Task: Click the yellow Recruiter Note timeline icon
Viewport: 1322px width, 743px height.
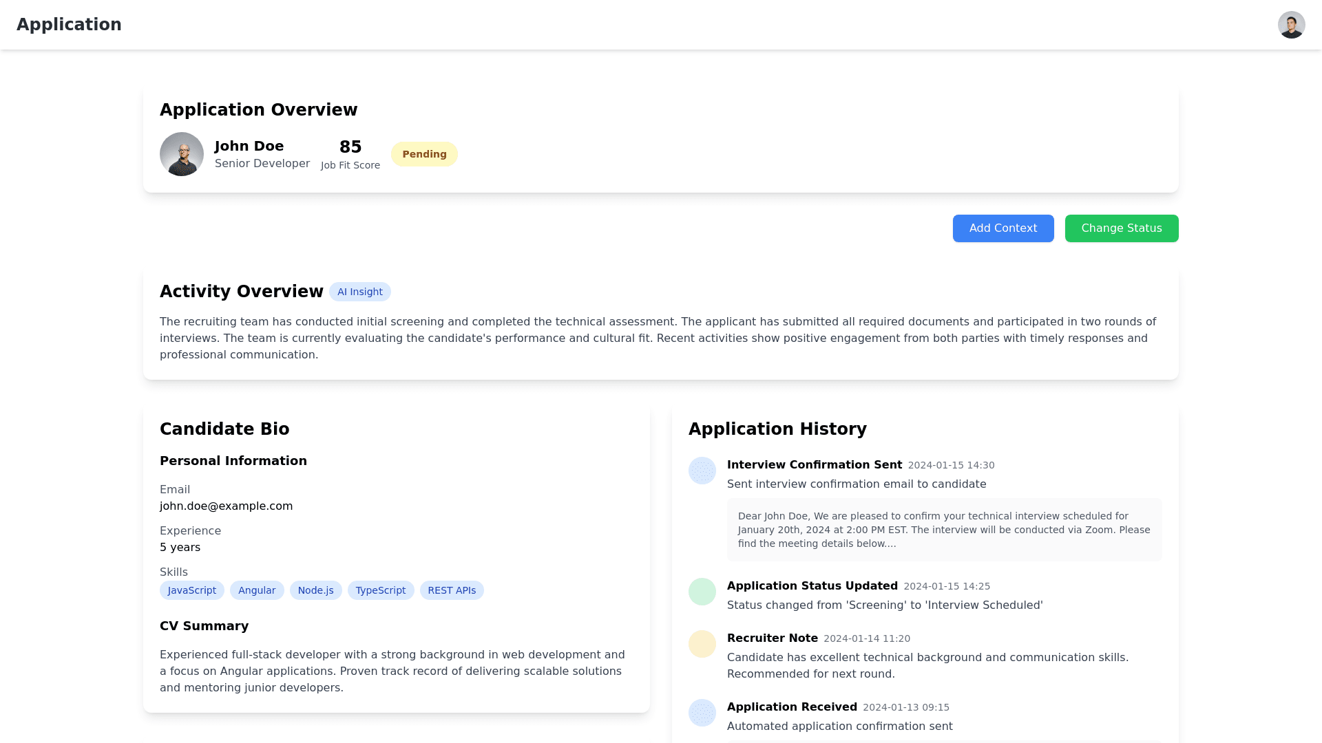Action: pyautogui.click(x=702, y=644)
